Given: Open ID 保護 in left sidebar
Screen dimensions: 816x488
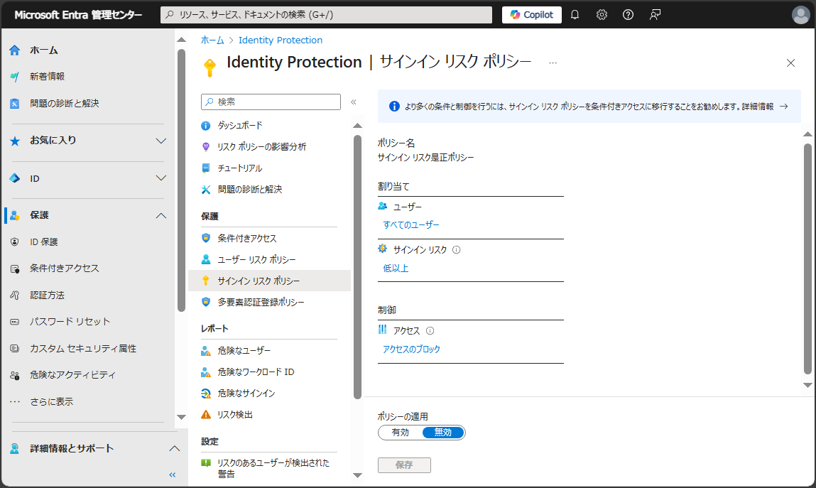Looking at the screenshot, I should (x=44, y=242).
